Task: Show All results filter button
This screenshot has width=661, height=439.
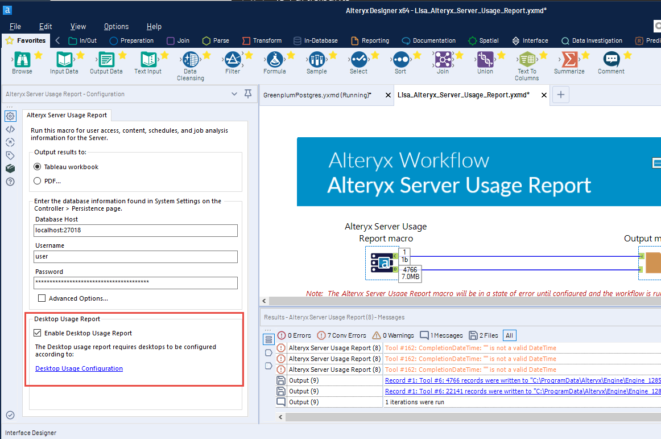Action: (510, 335)
